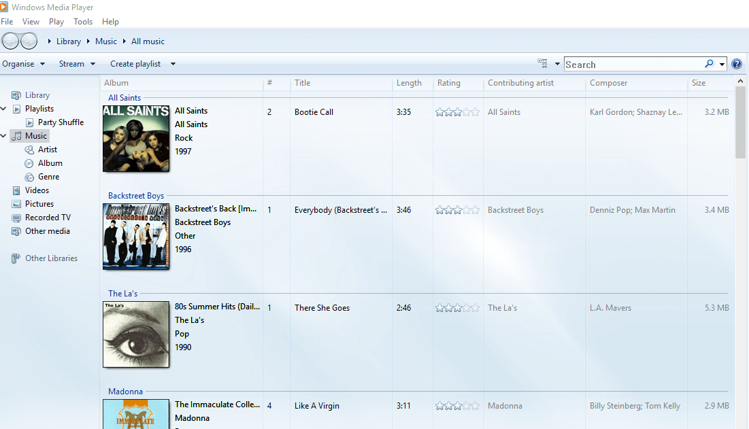Sort by the Album column header

[182, 83]
